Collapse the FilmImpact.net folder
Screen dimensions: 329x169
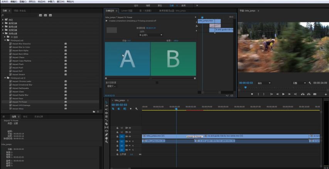[x=5, y=40]
